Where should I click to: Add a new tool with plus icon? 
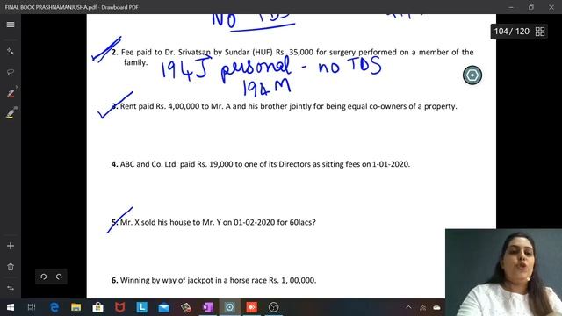coord(11,246)
